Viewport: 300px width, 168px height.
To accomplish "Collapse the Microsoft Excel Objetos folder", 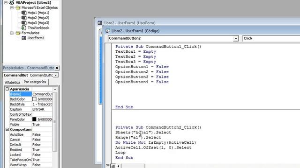I will [12, 8].
